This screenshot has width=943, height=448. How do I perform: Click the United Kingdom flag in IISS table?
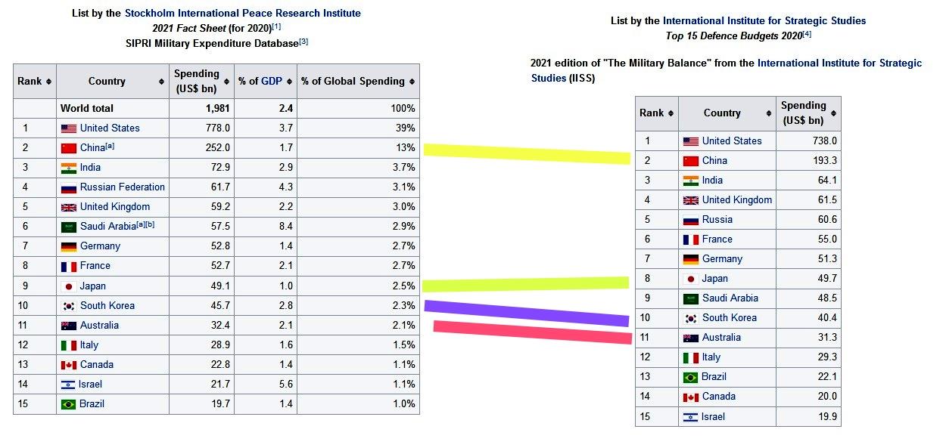pyautogui.click(x=690, y=200)
